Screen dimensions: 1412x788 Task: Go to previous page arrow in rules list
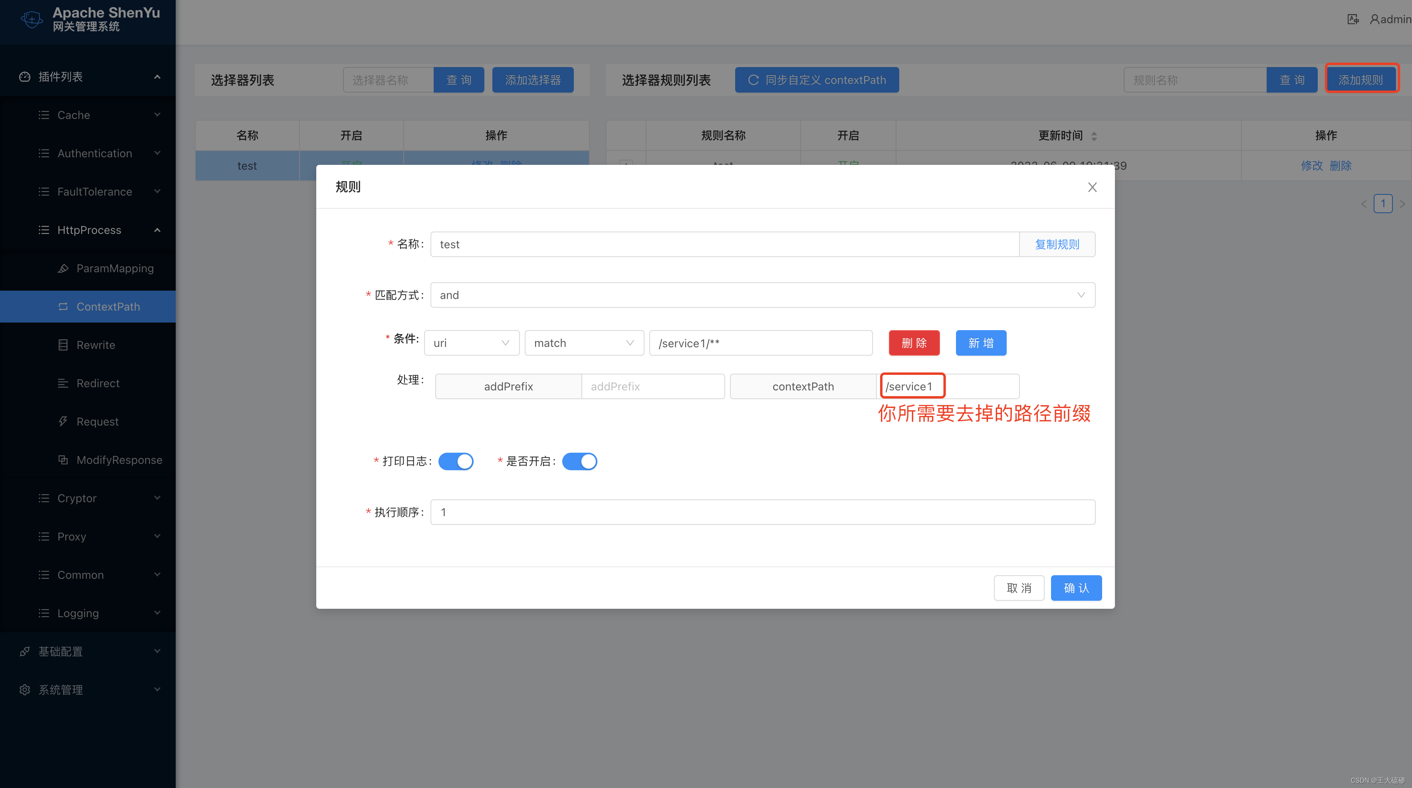[x=1364, y=204]
